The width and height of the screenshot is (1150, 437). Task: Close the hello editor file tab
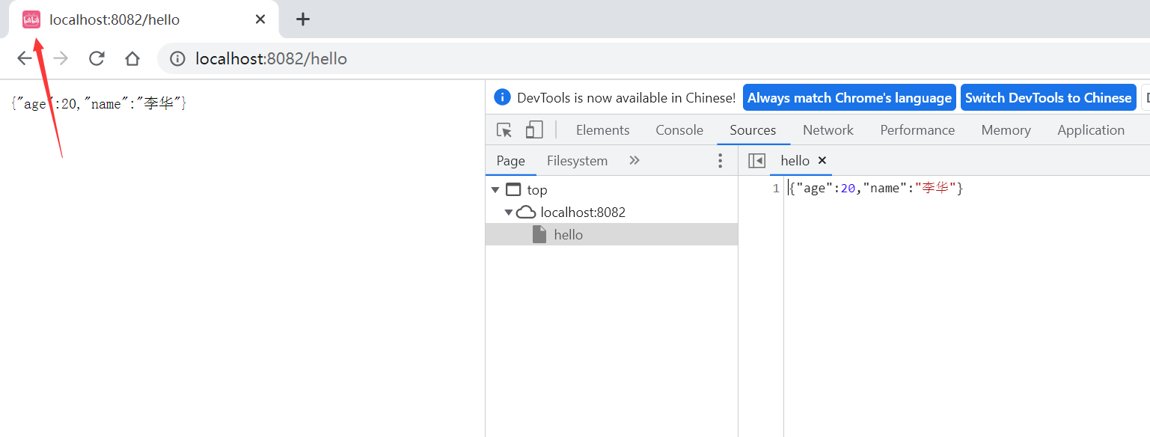click(822, 161)
